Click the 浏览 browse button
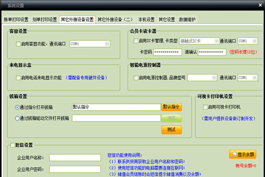The image size is (265, 177). tap(171, 118)
